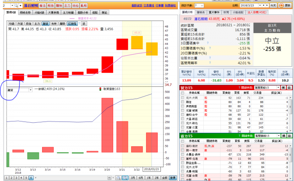Screen dimensions: 294x181
Task: Click the plus add icon in top toolbar
Action: coord(20,6)
